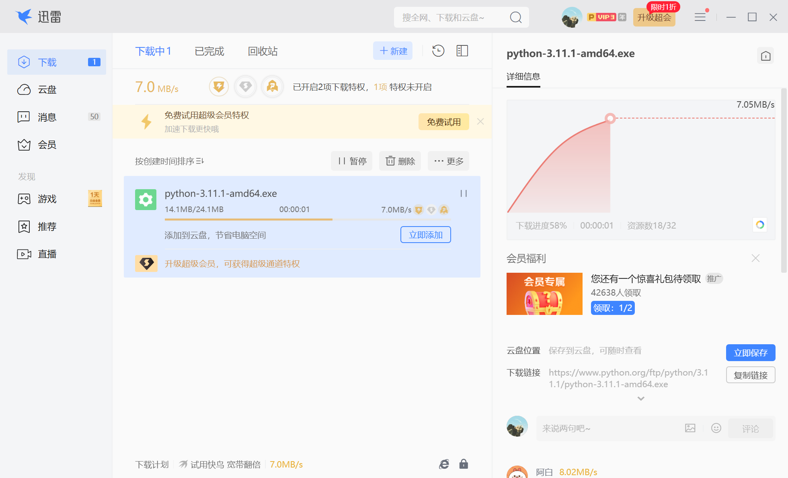Click the IE browser icon at bottom

point(444,464)
